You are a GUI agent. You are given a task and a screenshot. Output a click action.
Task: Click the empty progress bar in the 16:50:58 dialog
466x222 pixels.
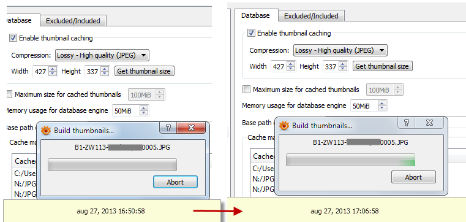coord(112,164)
